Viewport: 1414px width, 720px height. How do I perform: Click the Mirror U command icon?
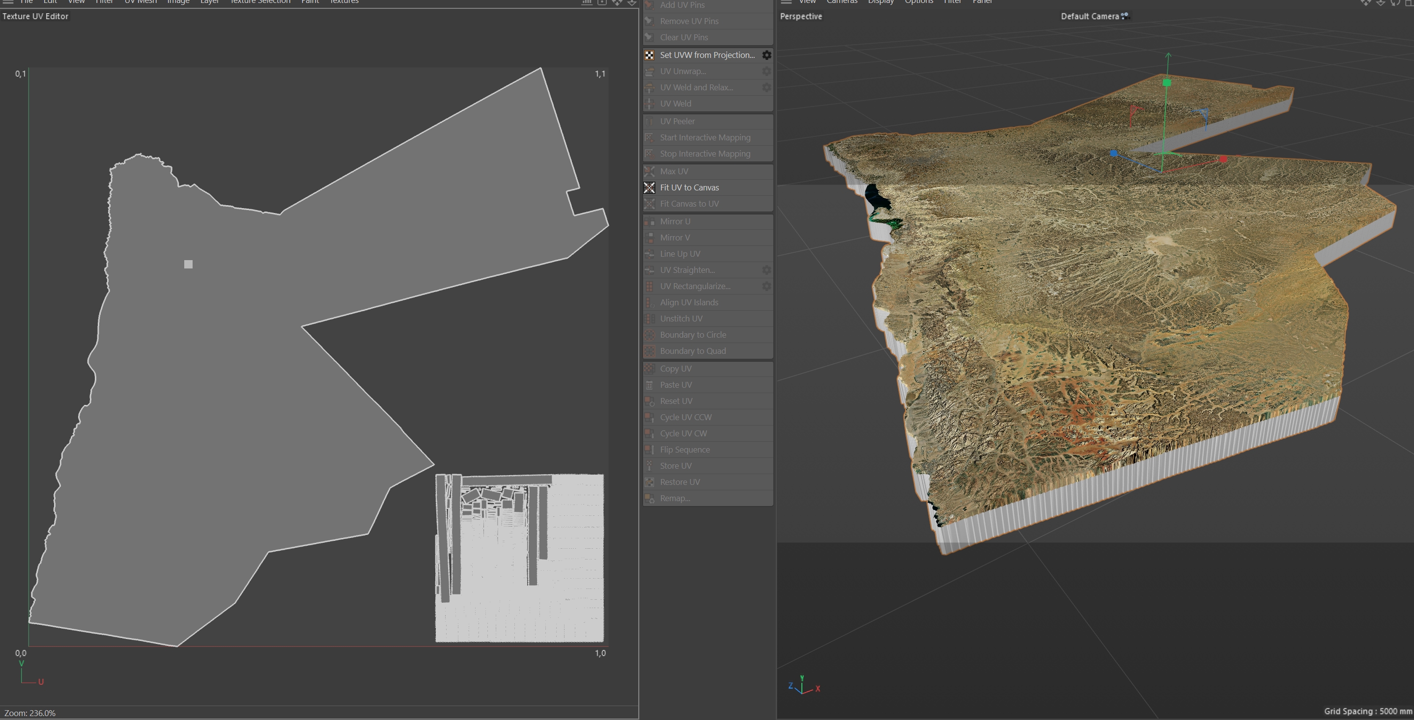(x=650, y=221)
